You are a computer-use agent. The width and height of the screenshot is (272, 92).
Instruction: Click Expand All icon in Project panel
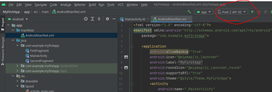click(x=93, y=19)
